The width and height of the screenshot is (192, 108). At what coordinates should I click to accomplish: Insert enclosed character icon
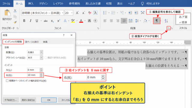pyautogui.click(x=95, y=21)
